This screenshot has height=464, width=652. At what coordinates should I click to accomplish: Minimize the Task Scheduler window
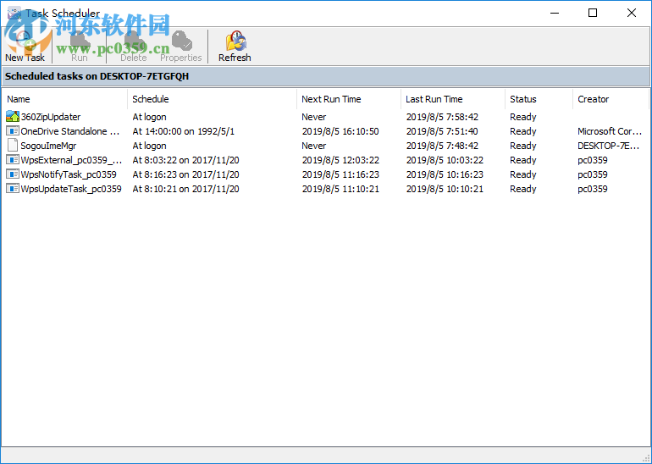[x=555, y=13]
